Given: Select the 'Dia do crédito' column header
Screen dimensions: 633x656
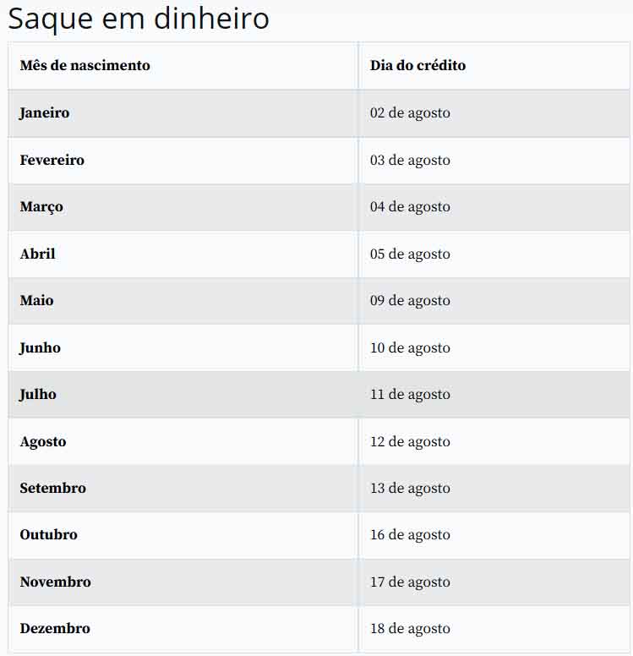Looking at the screenshot, I should 417,66.
